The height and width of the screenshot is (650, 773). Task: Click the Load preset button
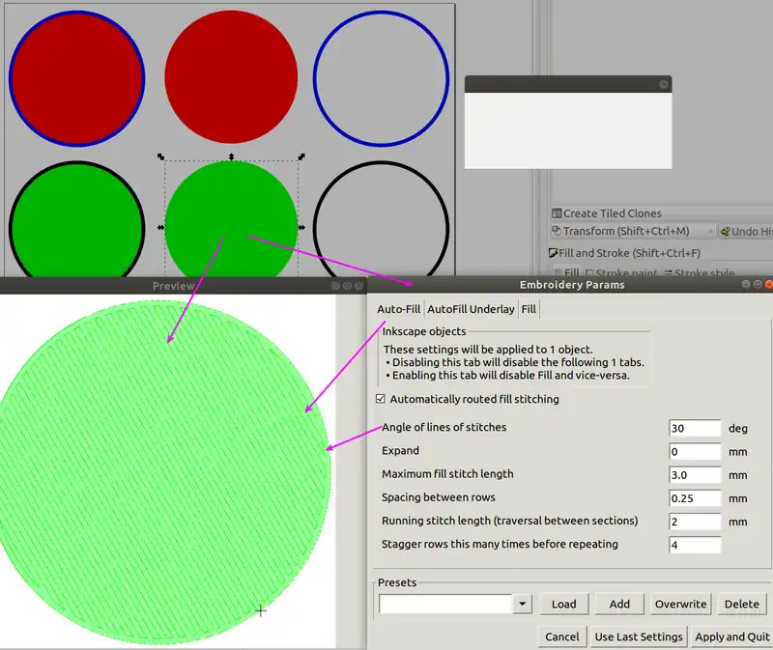(x=563, y=604)
